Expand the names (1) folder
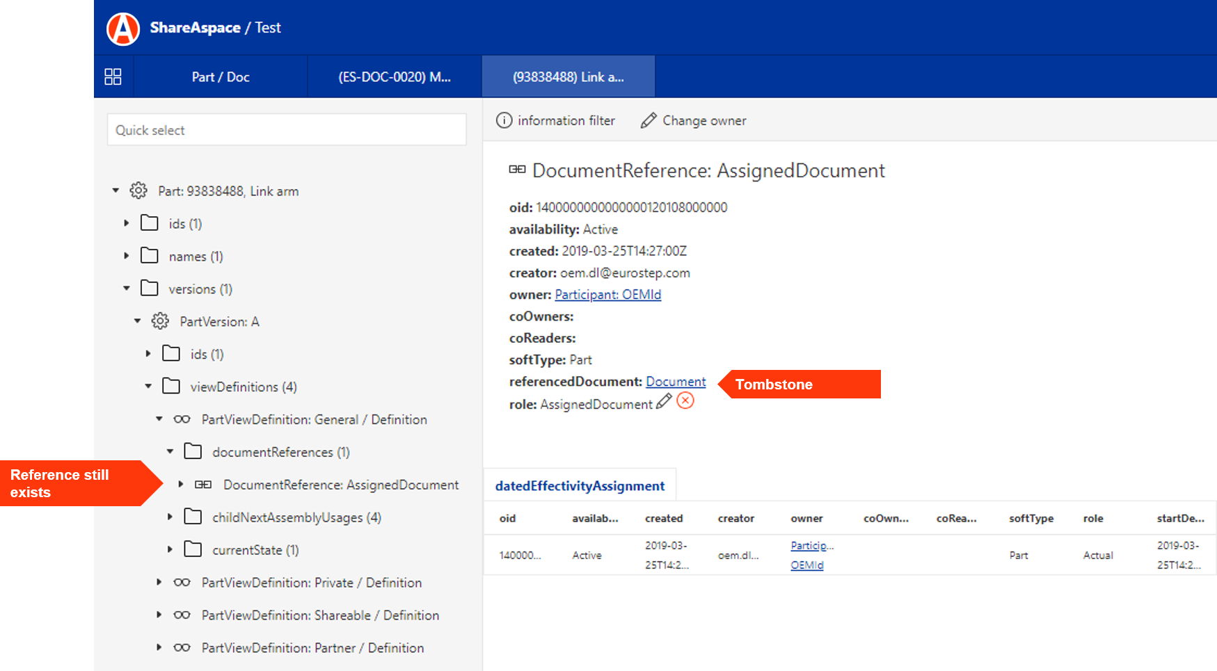This screenshot has width=1217, height=671. pos(127,256)
